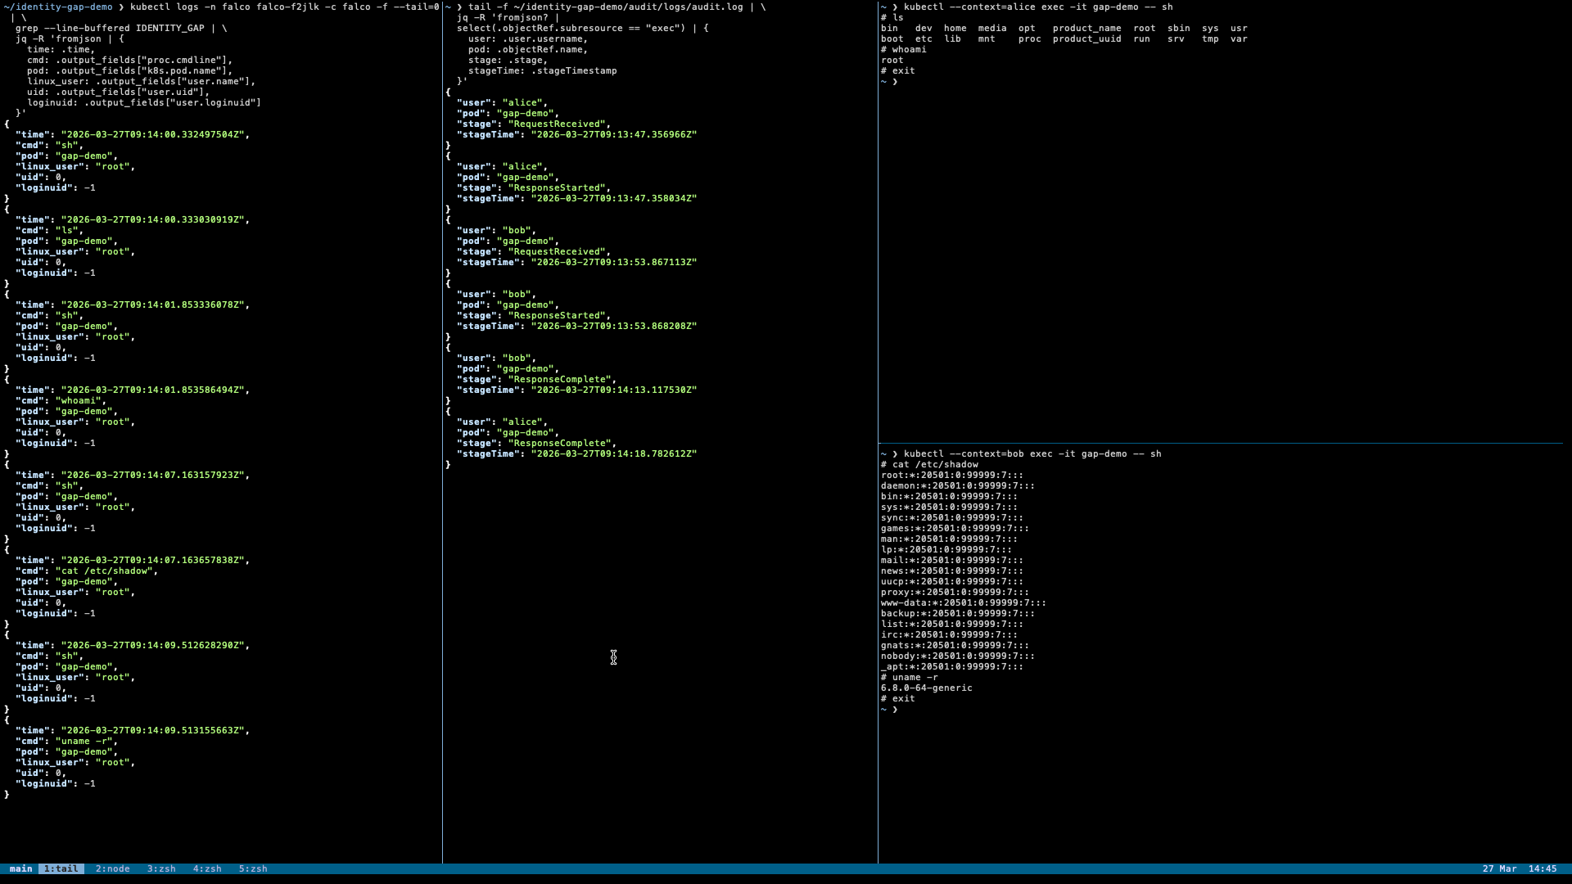The height and width of the screenshot is (884, 1572).
Task: Focus the audit.log tail pane in the middle
Action: [x=655, y=573]
